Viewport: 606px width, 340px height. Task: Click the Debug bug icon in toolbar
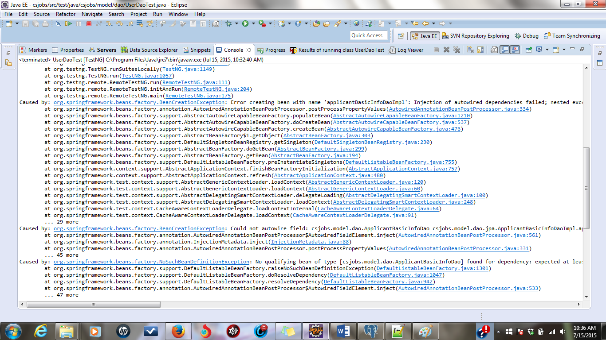(x=228, y=23)
